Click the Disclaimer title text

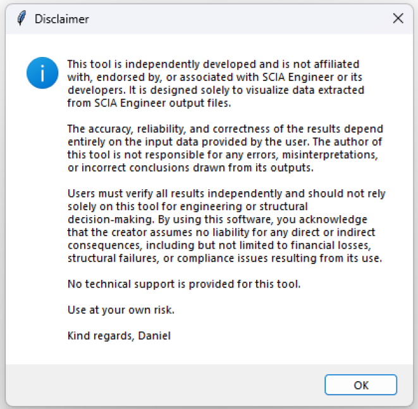(62, 19)
